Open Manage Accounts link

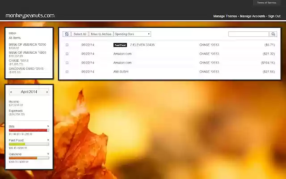tap(252, 16)
